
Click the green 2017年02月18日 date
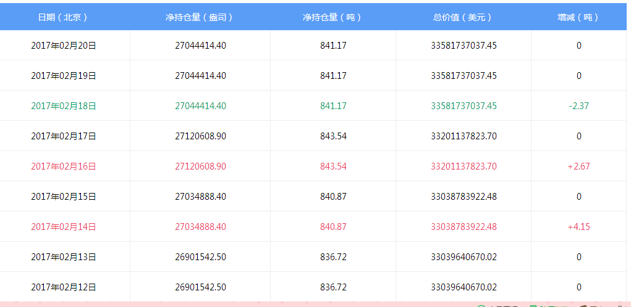pos(64,106)
